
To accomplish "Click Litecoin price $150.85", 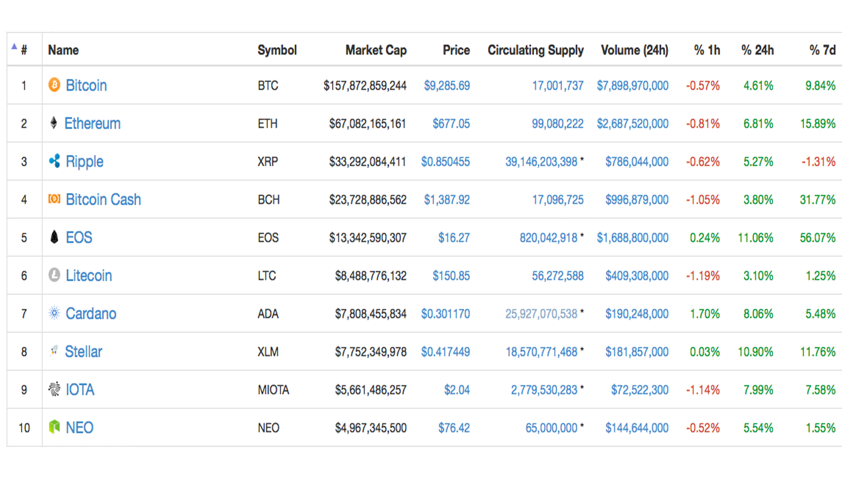I will (x=451, y=276).
